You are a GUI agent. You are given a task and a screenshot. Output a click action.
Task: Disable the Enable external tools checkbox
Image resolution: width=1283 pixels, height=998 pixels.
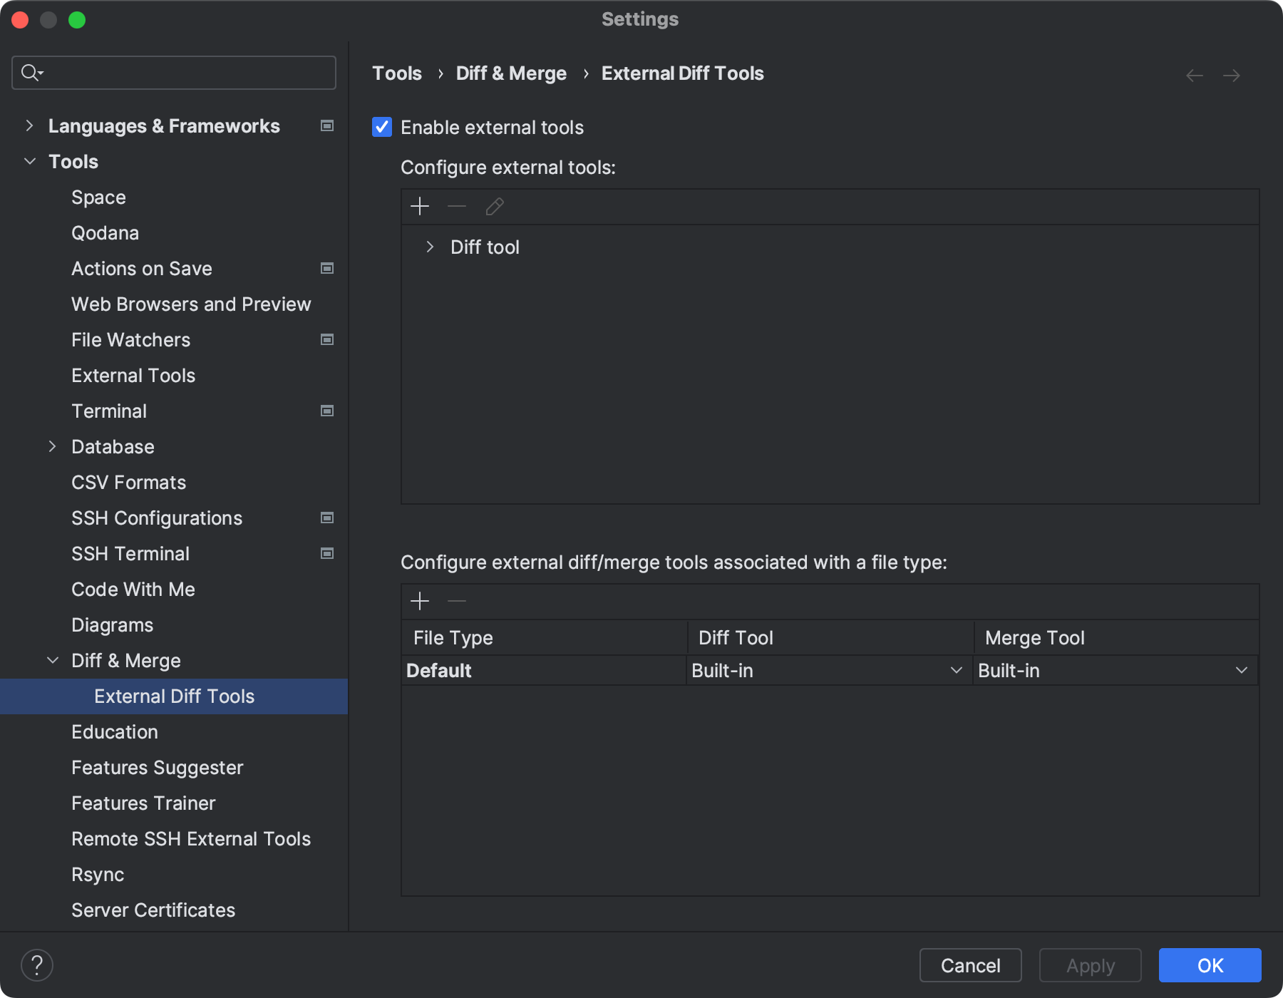pyautogui.click(x=381, y=127)
